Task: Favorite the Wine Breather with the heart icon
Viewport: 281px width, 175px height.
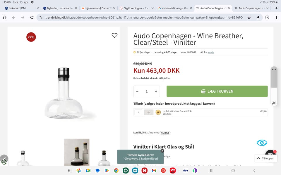Action: tap(114, 35)
